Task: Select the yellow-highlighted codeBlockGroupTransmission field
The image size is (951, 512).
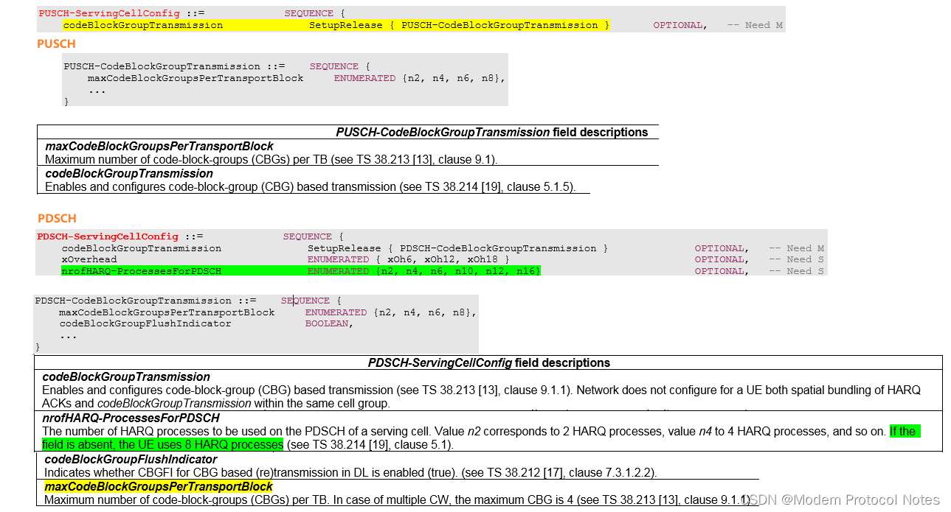Action: pyautogui.click(x=143, y=25)
